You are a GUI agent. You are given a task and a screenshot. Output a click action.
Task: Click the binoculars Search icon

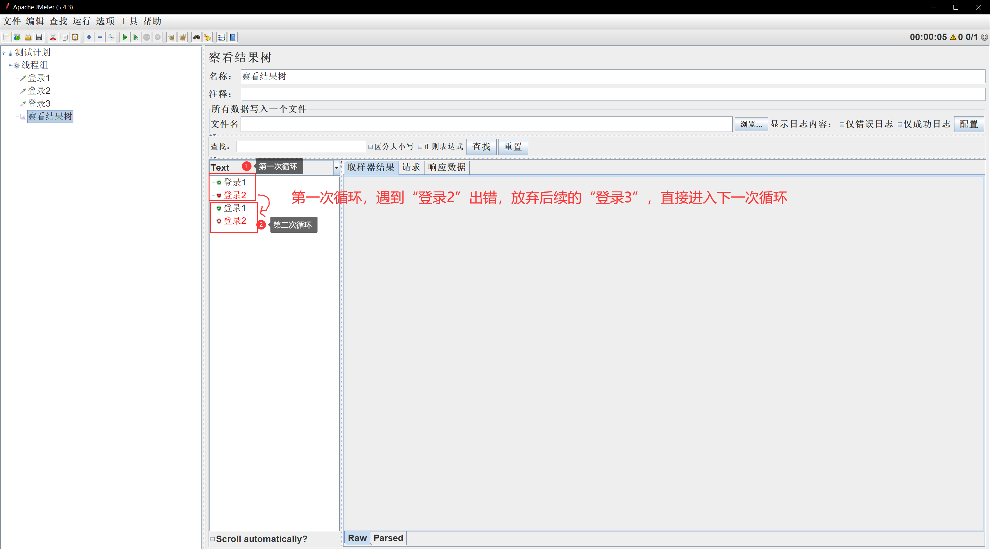[x=196, y=37]
